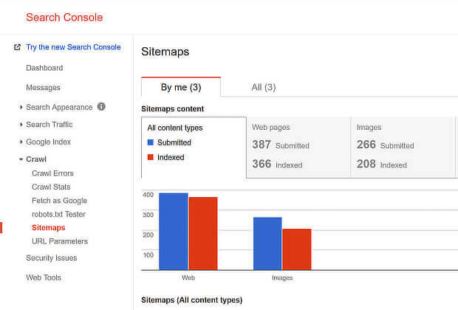The width and height of the screenshot is (458, 310).
Task: Select the By me (3) tab
Action: point(181,87)
